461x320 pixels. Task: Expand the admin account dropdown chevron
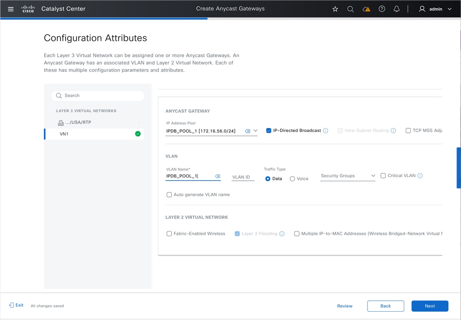pos(449,9)
